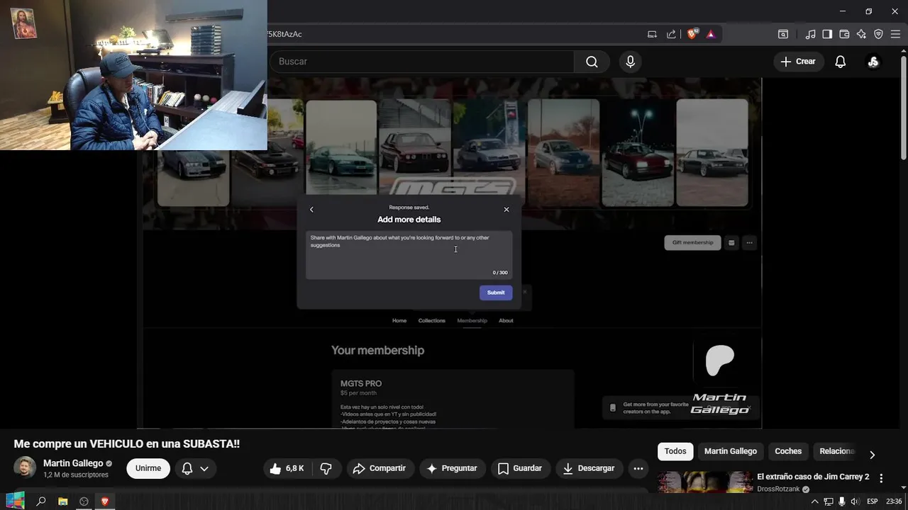Open YouTube notifications bell
The width and height of the screenshot is (908, 510).
840,62
